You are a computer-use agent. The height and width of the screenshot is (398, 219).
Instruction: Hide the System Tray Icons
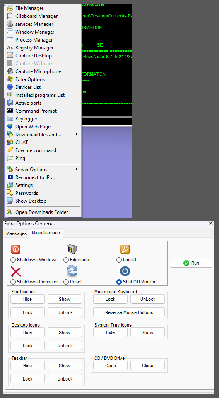pyautogui.click(x=110, y=332)
